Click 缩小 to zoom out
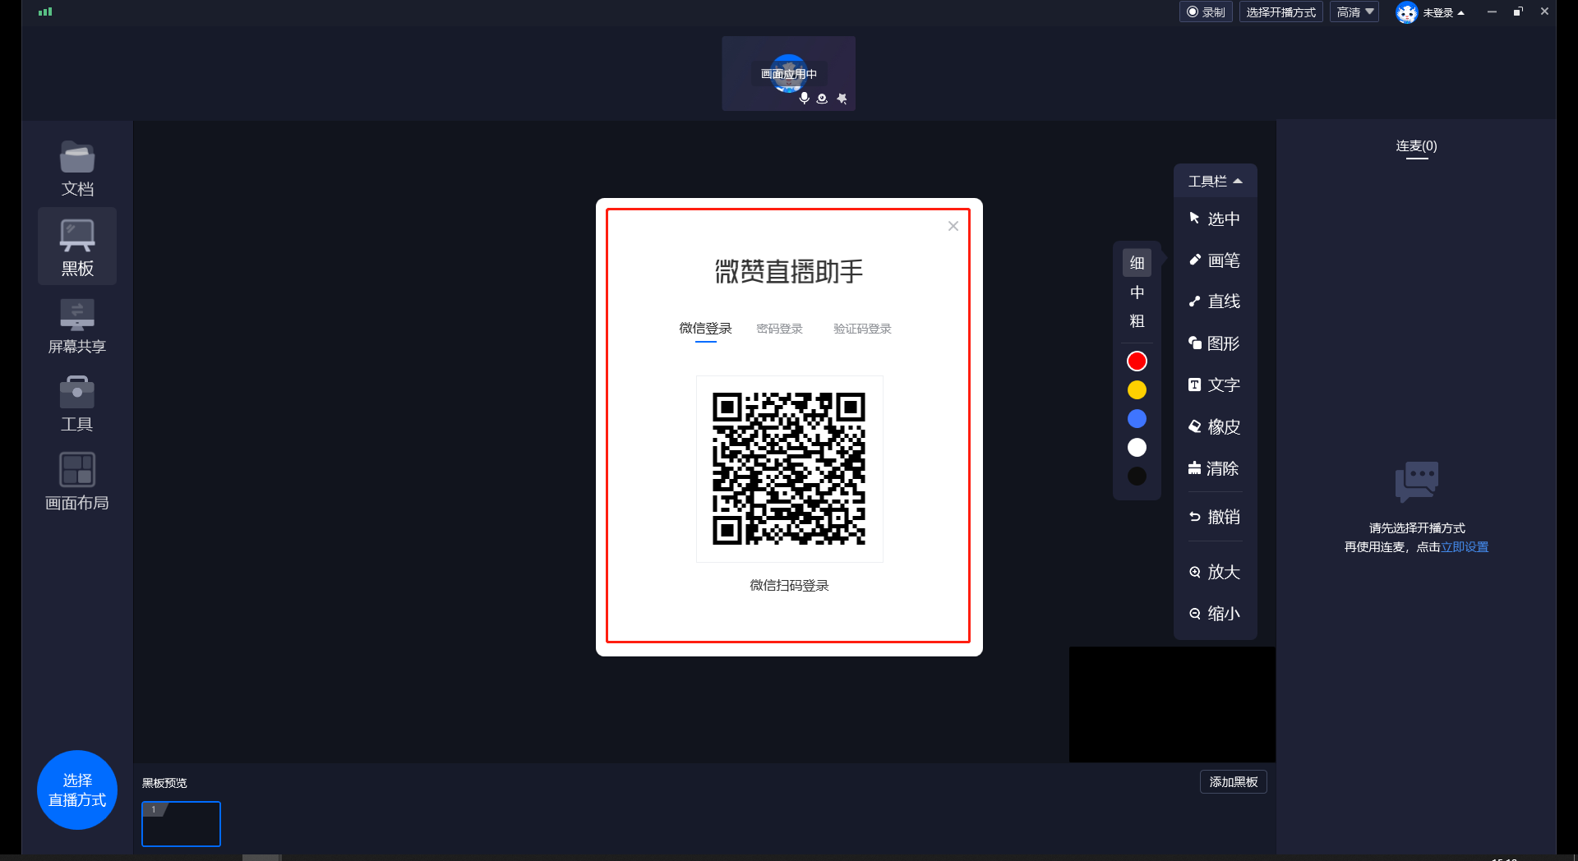1578x861 pixels. click(x=1215, y=614)
